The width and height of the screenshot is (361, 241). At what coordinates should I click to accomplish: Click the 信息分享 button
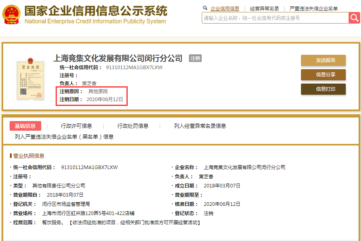323,74
